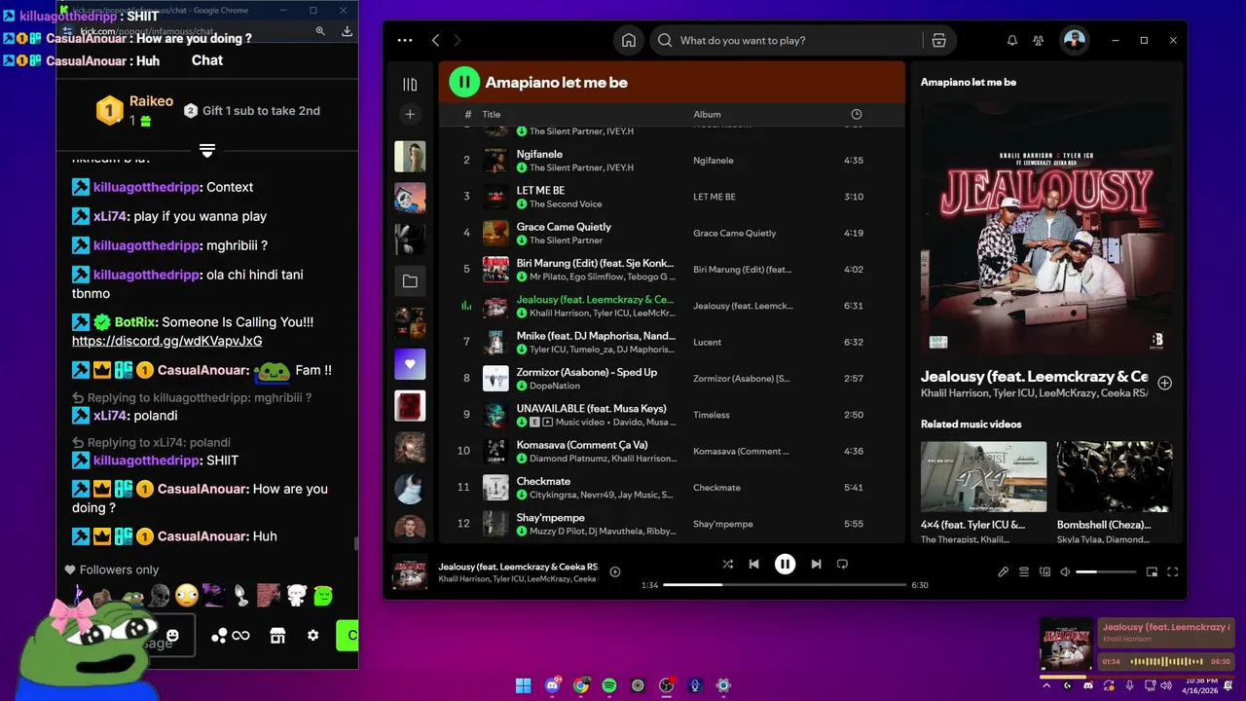This screenshot has height=701, width=1246.
Task: Open the 4×4 related music video thumbnail
Action: (x=983, y=476)
